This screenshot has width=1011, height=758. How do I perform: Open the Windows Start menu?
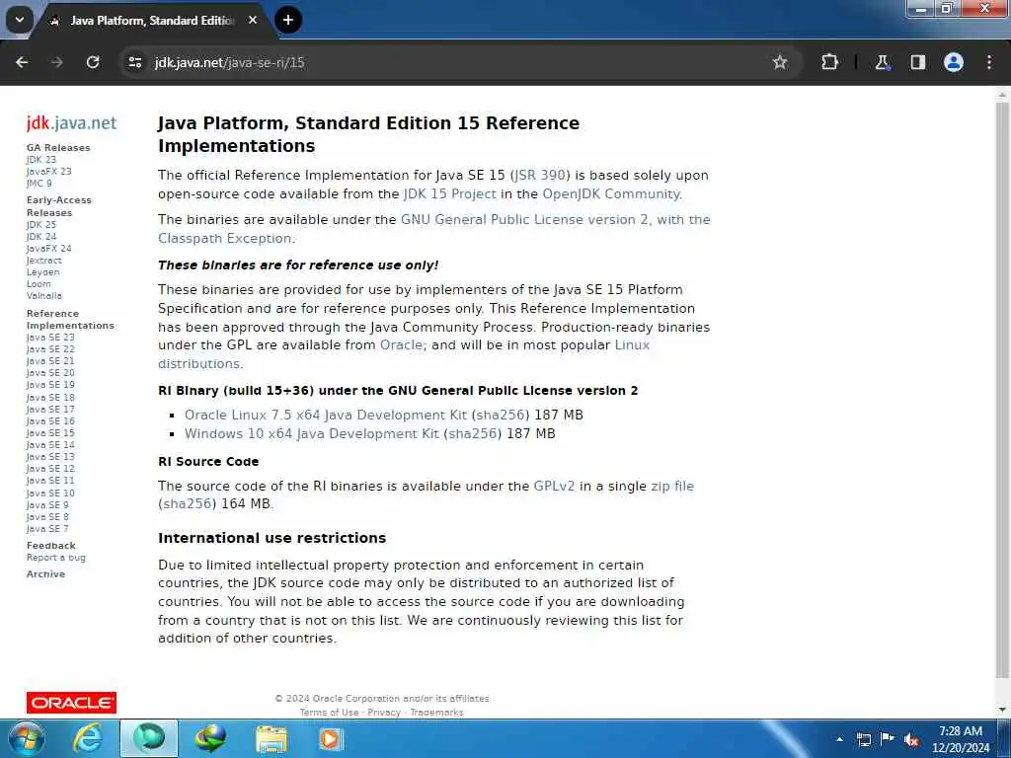[x=26, y=738]
